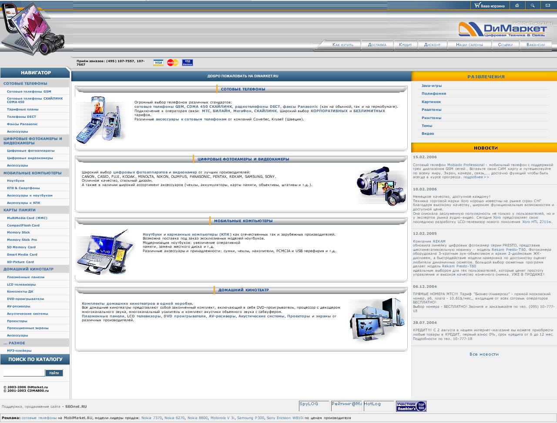Click the home theater picture
This screenshot has width=557, height=423.
tap(377, 321)
